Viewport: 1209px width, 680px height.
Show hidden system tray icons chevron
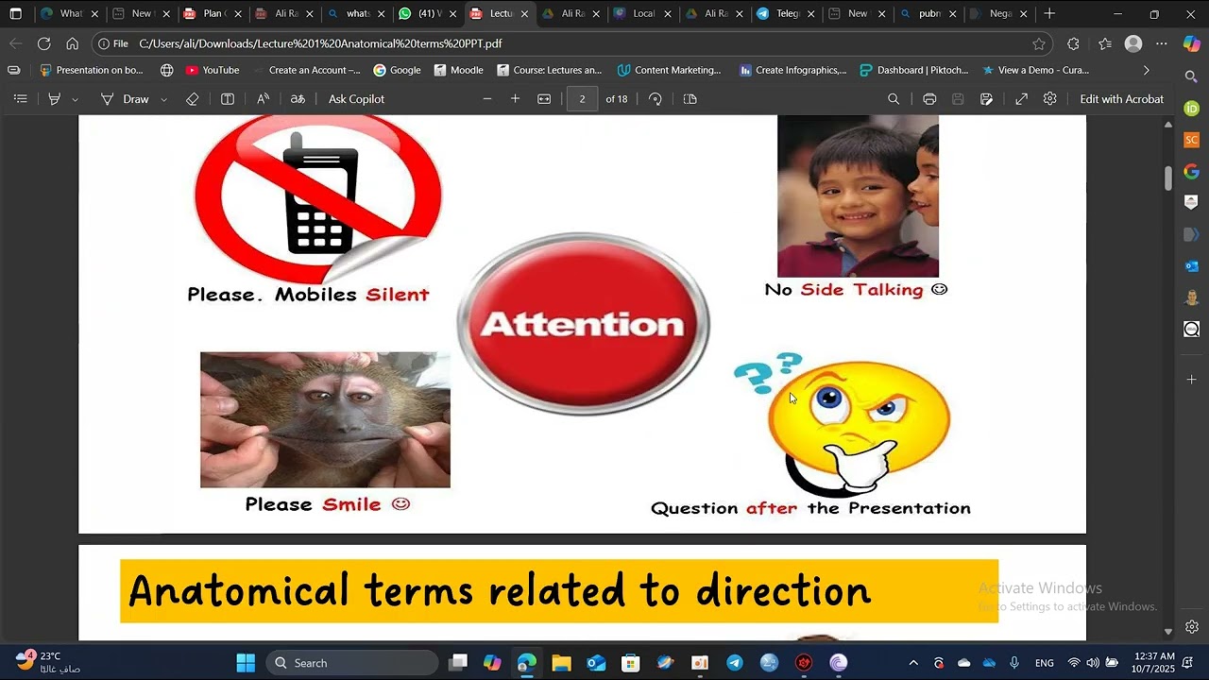click(x=912, y=663)
